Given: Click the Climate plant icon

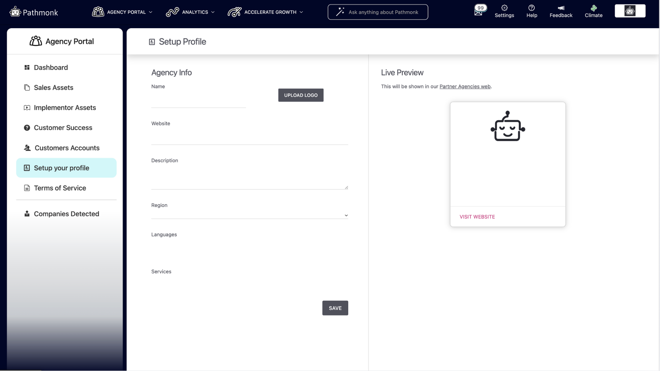Looking at the screenshot, I should (593, 8).
